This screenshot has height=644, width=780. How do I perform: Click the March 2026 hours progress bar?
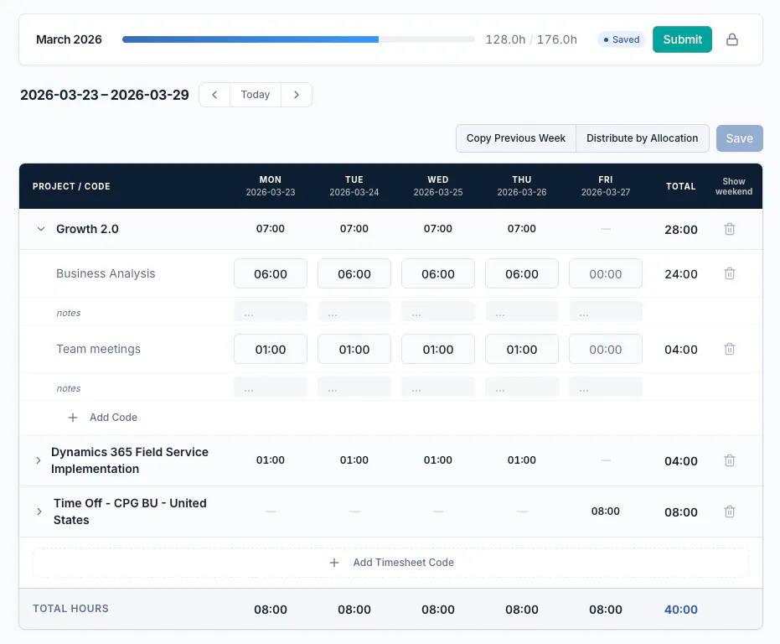click(x=298, y=39)
